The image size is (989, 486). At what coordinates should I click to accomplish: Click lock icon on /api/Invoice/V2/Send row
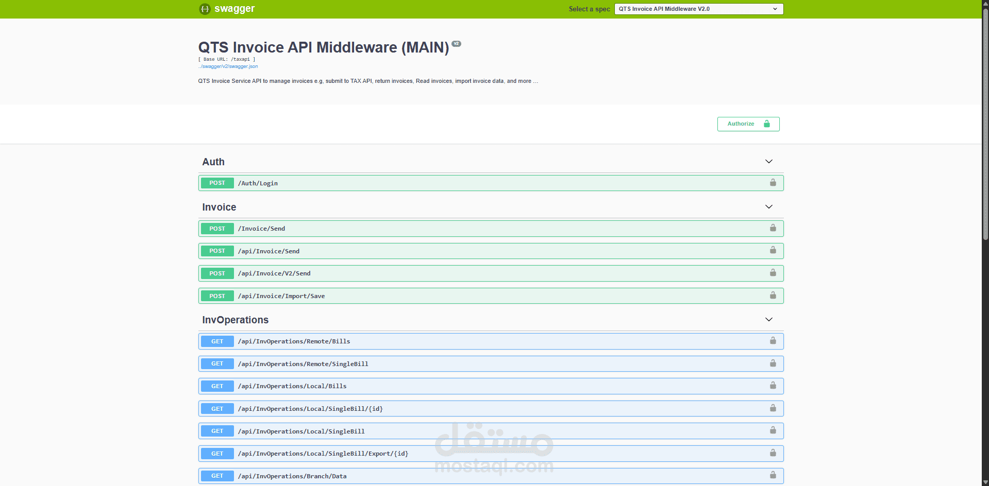tap(773, 273)
